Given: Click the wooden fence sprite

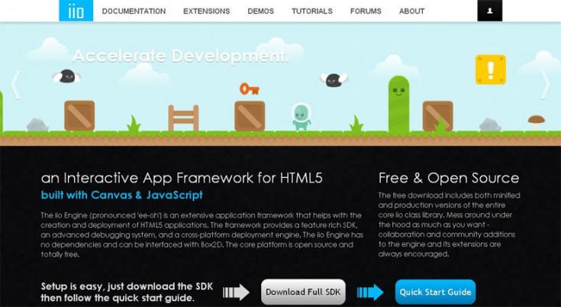Looking at the screenshot, I should [183, 118].
